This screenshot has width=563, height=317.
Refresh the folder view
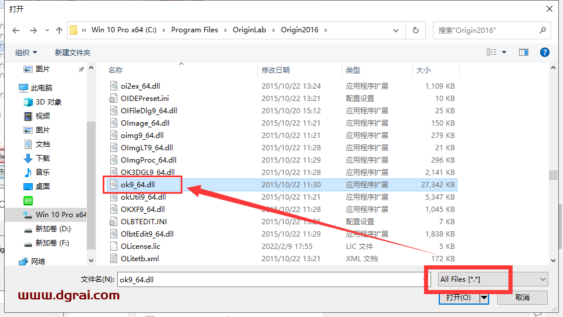click(415, 31)
